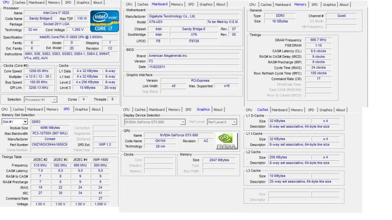Select Graphics tab in the DRAM Timings window
The image size is (392, 220).
(x=329, y=4)
